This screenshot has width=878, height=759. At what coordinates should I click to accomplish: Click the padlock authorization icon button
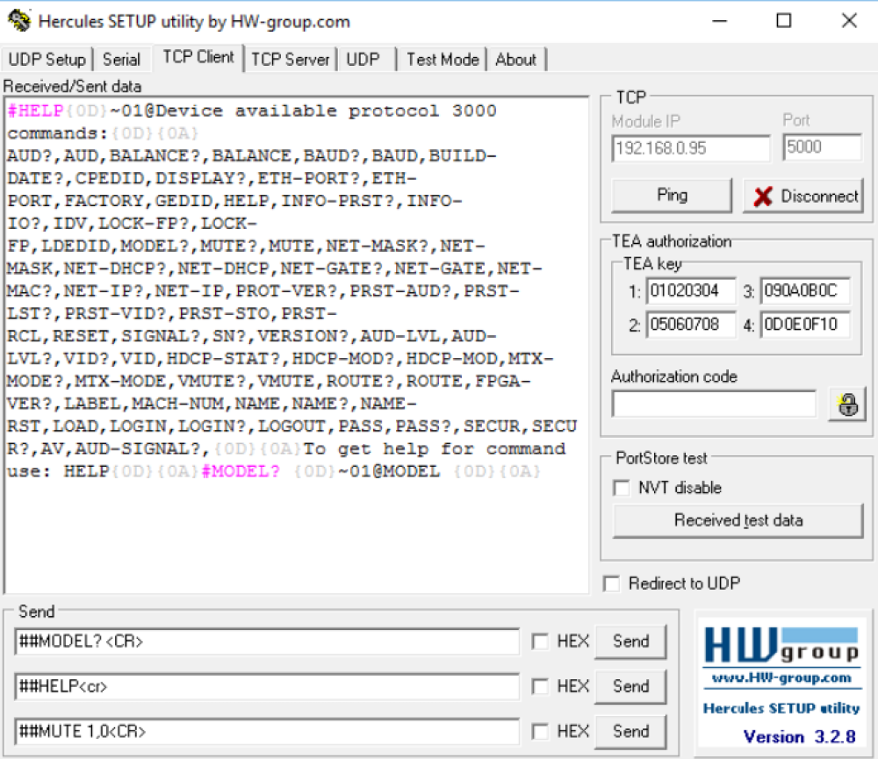pyautogui.click(x=848, y=405)
